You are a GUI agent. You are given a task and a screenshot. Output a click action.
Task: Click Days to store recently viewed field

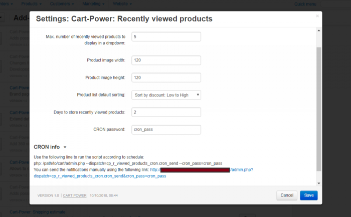[166, 112]
